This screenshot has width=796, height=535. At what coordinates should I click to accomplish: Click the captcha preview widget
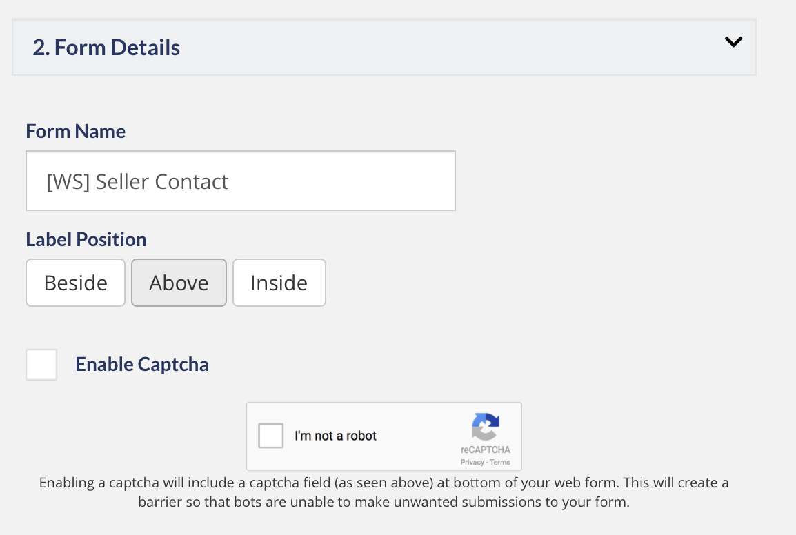click(x=384, y=436)
